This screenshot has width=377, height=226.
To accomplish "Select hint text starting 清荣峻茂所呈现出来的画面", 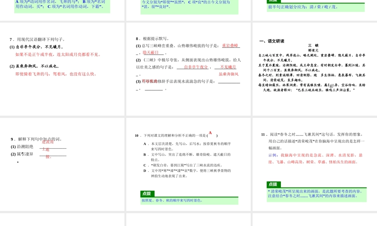I will pos(315,194).
